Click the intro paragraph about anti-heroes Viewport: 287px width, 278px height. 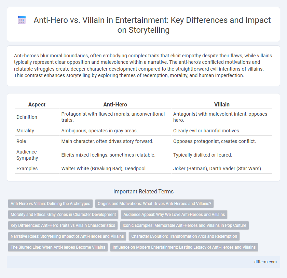[x=143, y=65]
